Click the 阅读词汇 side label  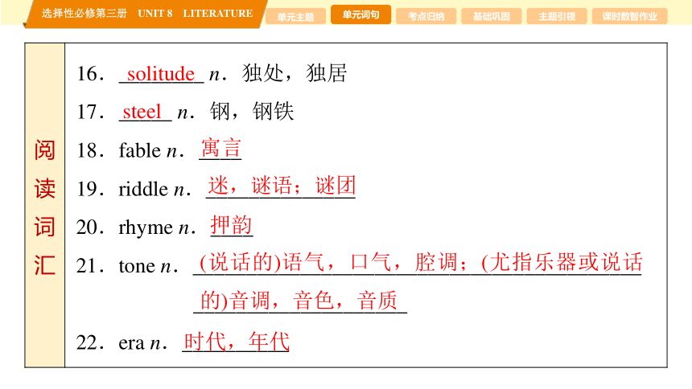pos(44,207)
